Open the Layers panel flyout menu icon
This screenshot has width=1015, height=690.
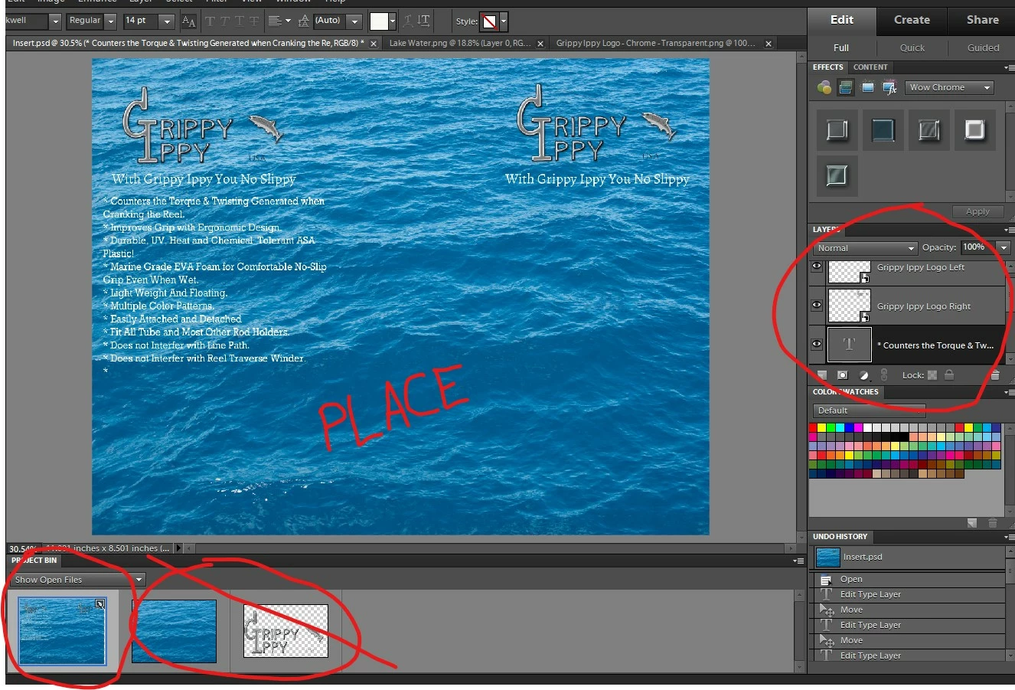tap(1009, 230)
